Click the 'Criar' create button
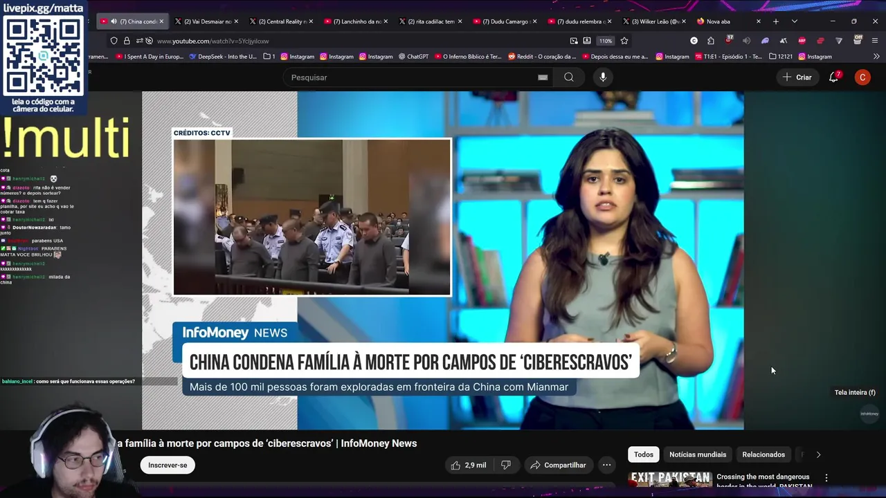886x498 pixels. click(x=797, y=77)
